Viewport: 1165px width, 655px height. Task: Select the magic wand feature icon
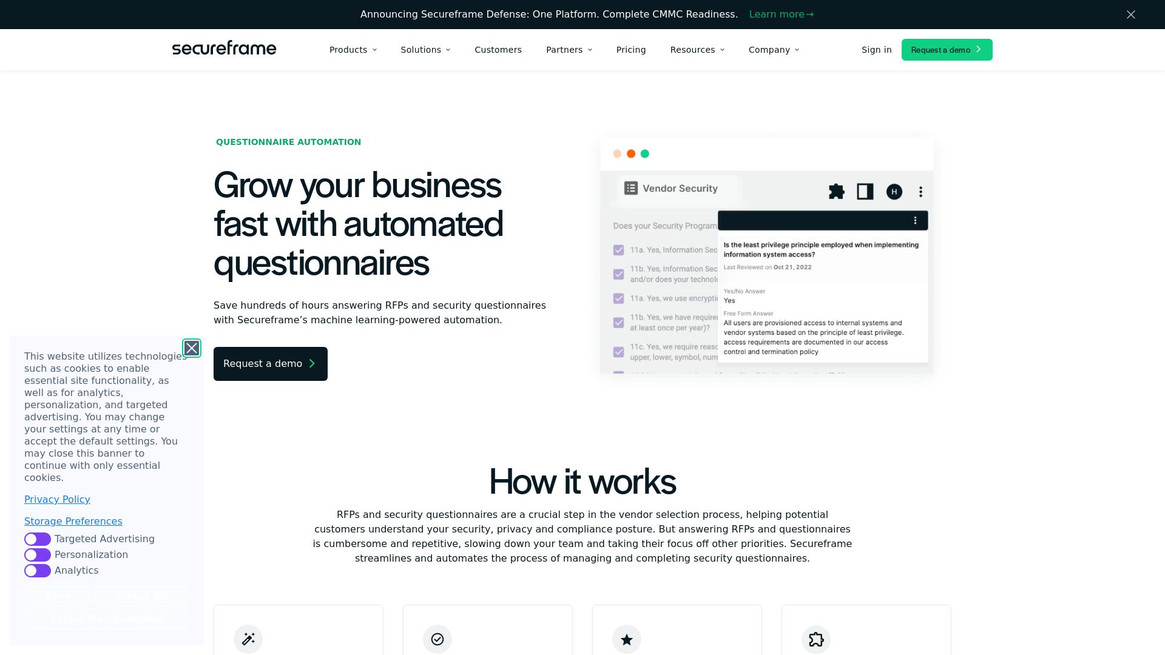coord(248,639)
